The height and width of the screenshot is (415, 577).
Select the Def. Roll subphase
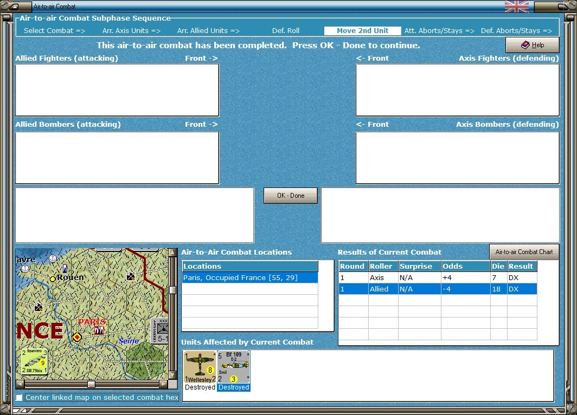point(286,31)
